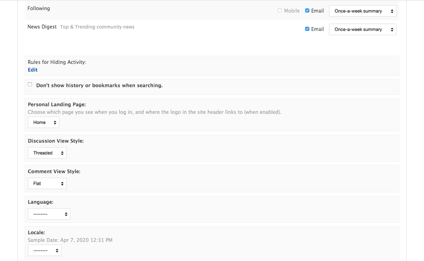This screenshot has width=424, height=261.
Task: Tick the don't show history checkbox
Action: pos(30,84)
